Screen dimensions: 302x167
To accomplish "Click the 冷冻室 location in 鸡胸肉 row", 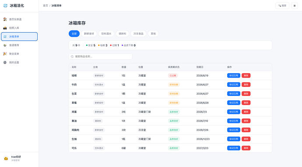I will coord(142,130).
